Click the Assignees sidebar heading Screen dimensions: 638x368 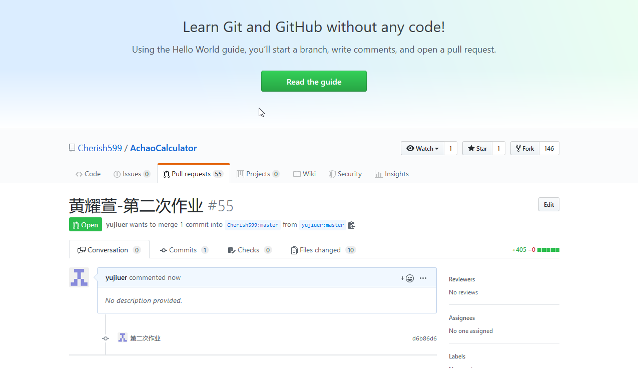pyautogui.click(x=462, y=318)
